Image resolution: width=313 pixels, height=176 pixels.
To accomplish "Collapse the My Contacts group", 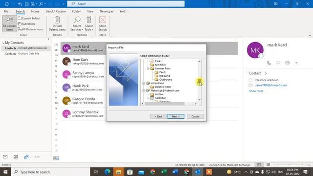I will pos(3,43).
